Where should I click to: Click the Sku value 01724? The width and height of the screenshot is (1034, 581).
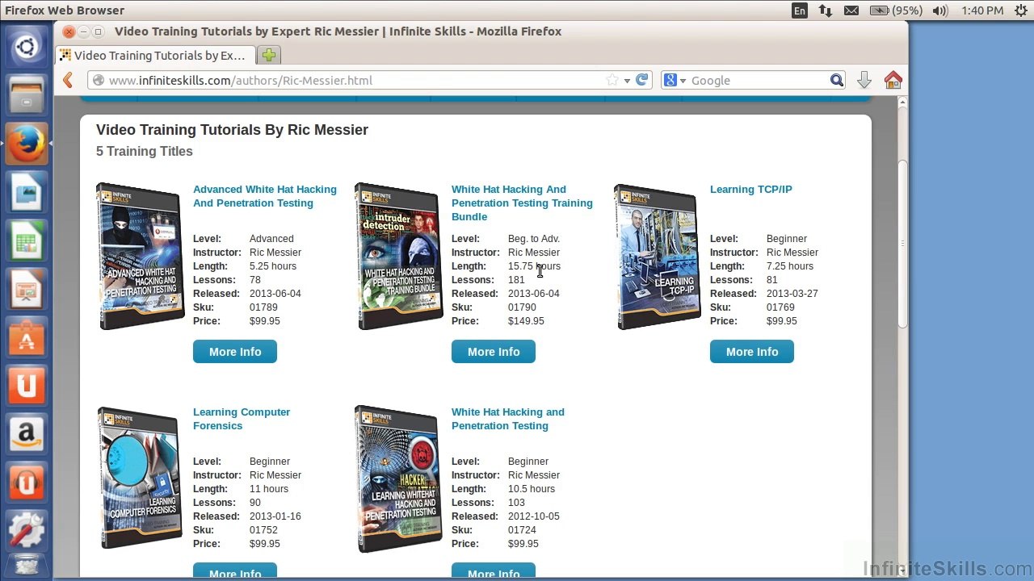[522, 530]
